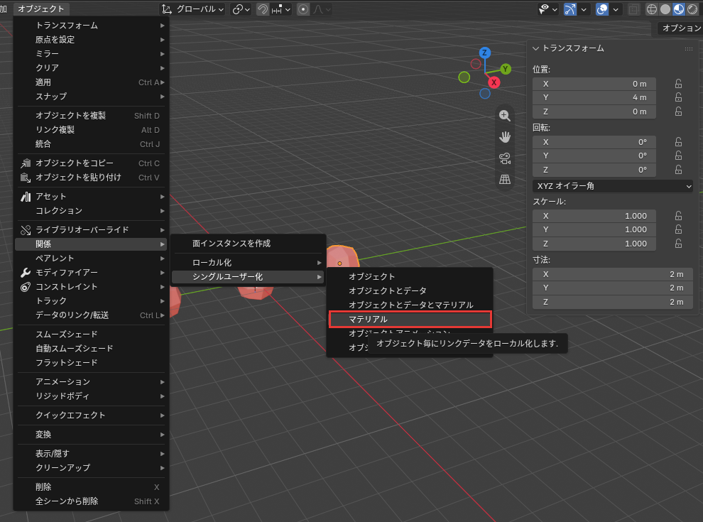The height and width of the screenshot is (522, 703).
Task: Choose 全シーンから削除 from the menu
Action: (x=91, y=501)
